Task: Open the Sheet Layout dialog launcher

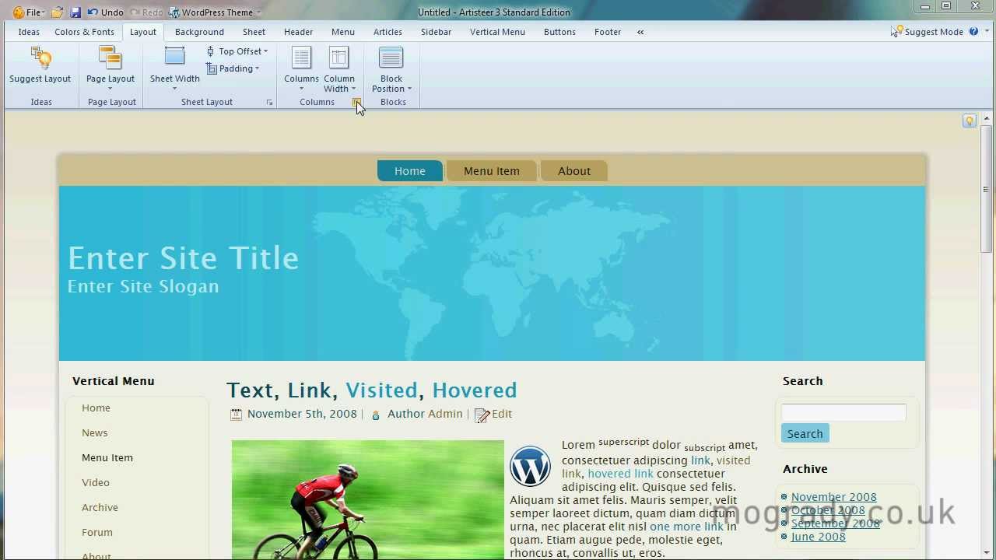Action: point(270,103)
